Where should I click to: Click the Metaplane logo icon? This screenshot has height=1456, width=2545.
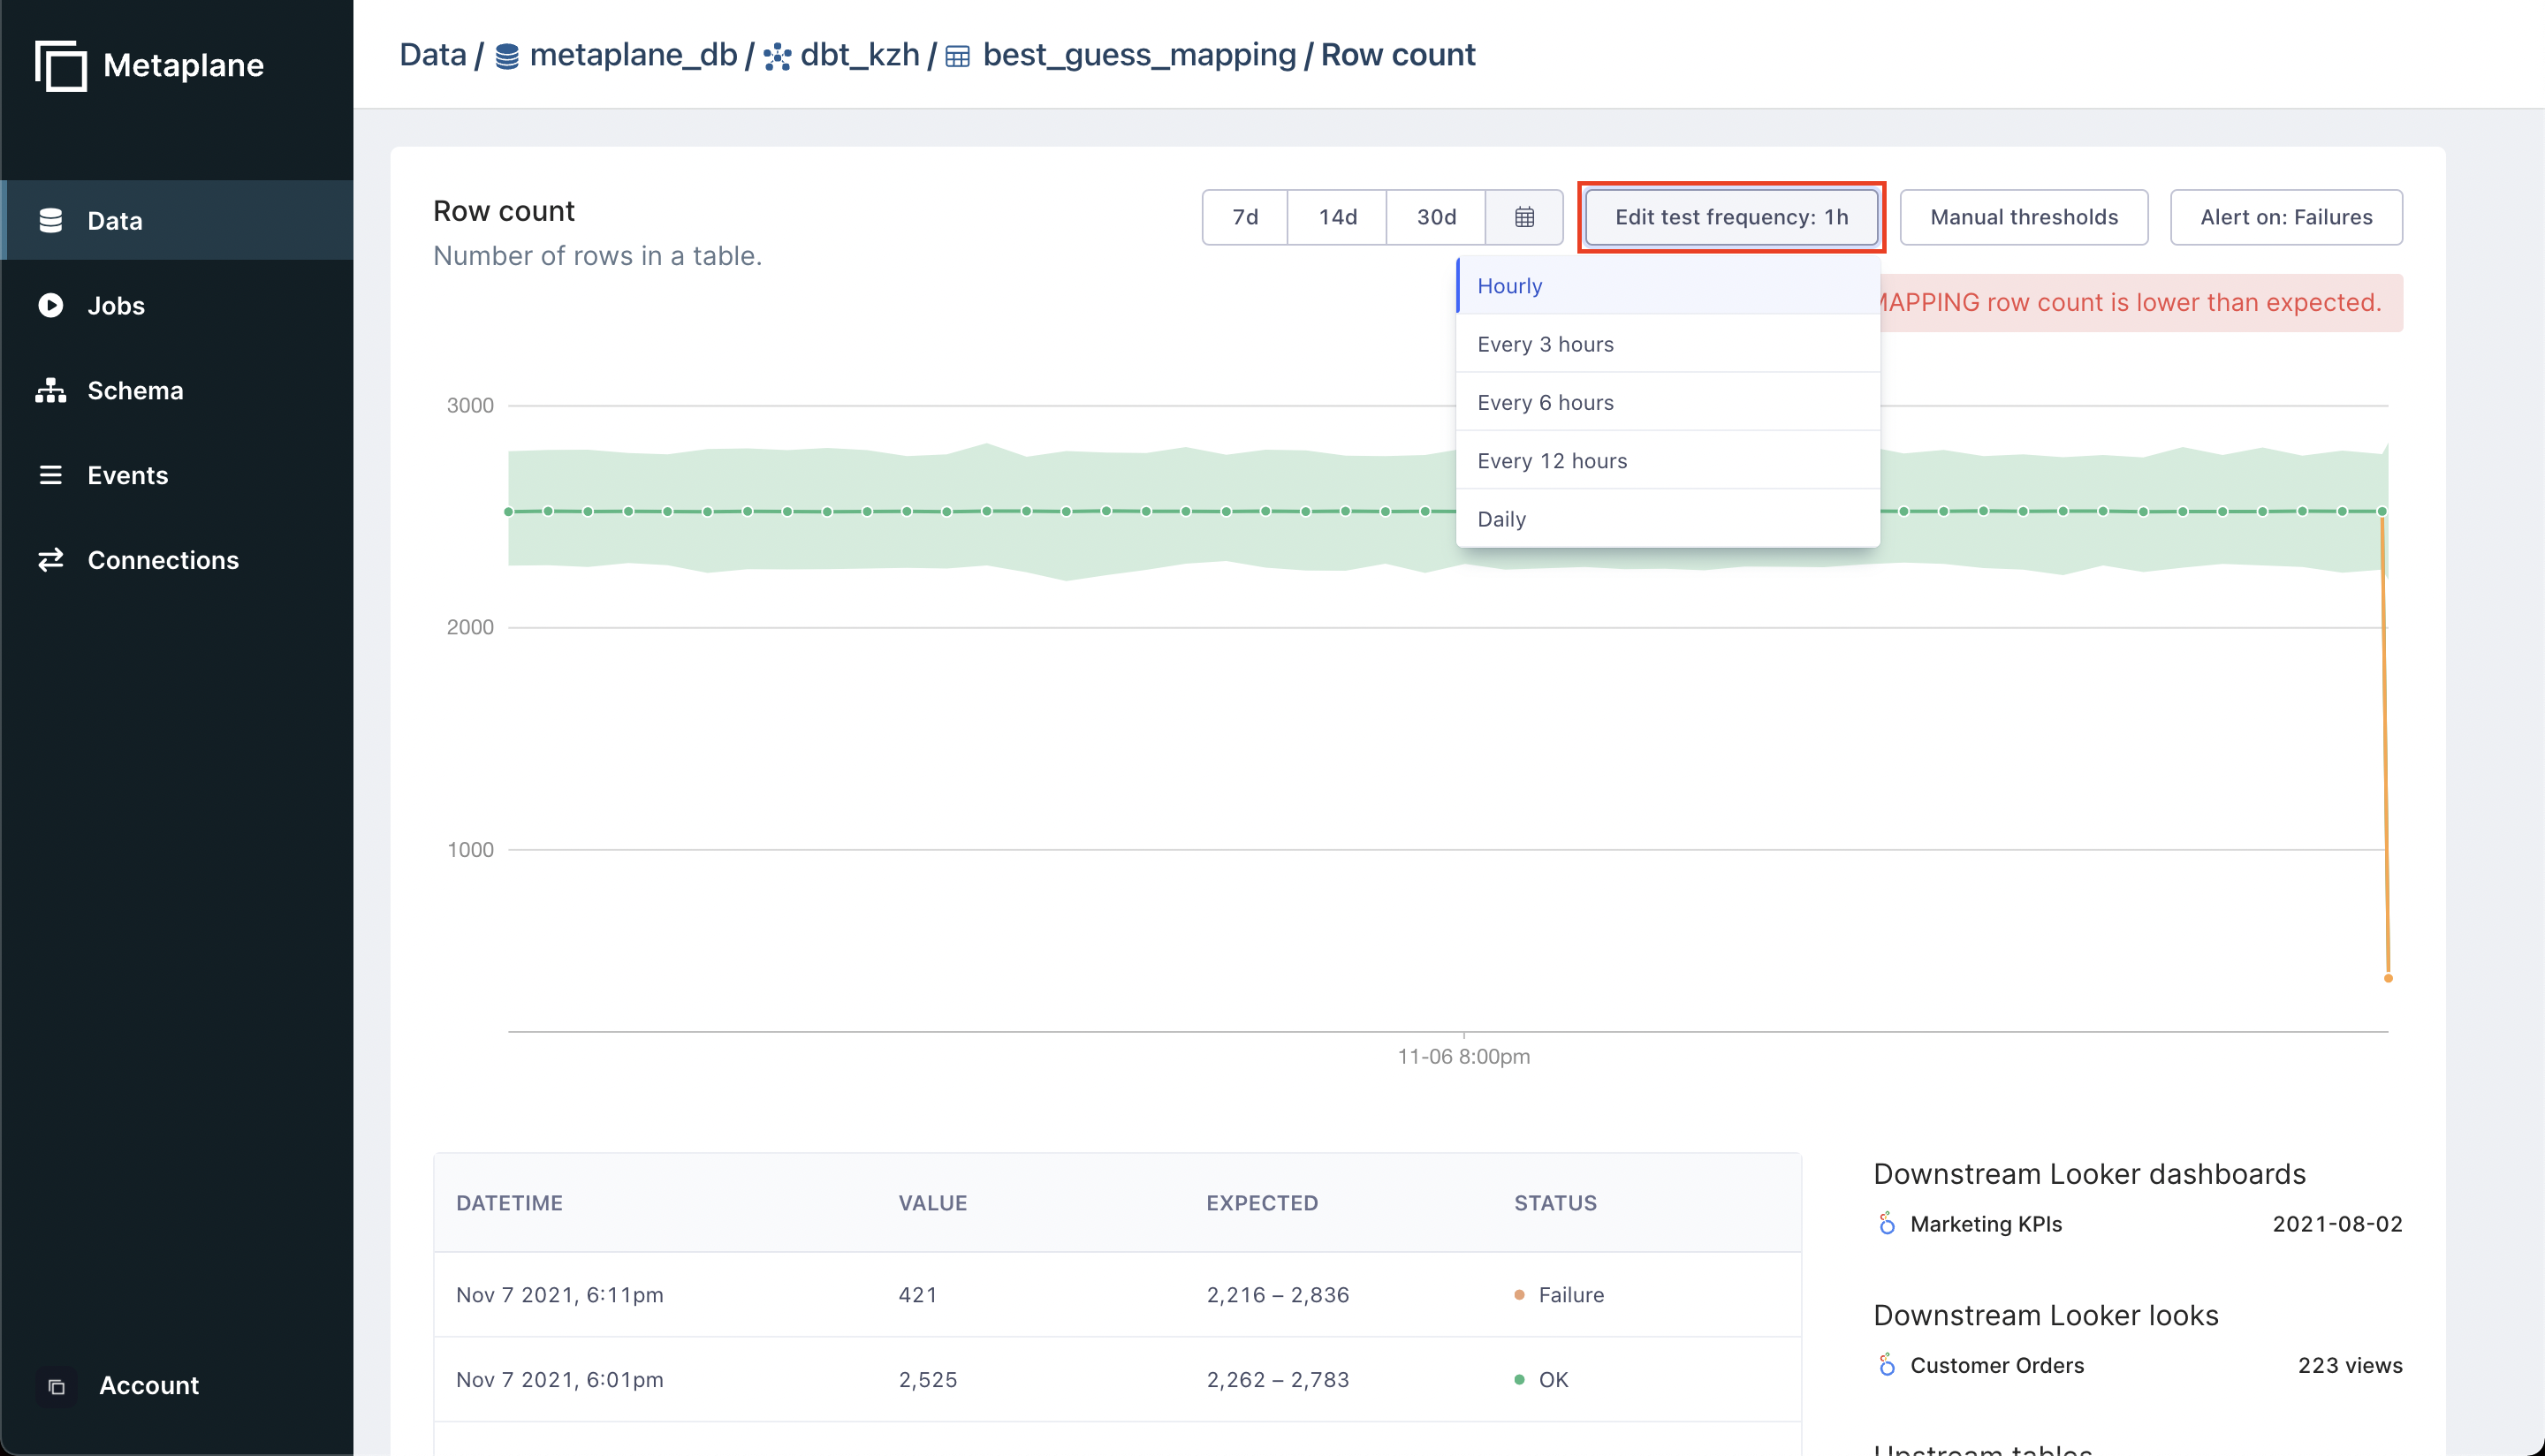(60, 66)
